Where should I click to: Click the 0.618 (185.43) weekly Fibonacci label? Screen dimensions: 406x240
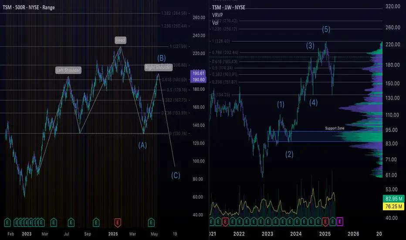pyautogui.click(x=224, y=62)
